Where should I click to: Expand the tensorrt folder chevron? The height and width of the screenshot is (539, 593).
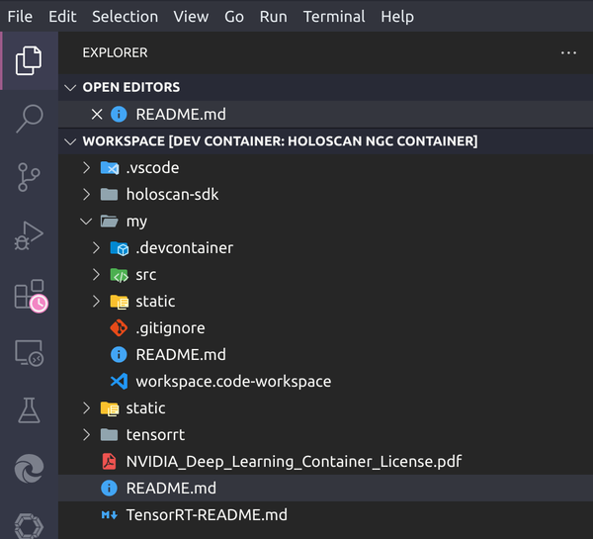tap(87, 435)
